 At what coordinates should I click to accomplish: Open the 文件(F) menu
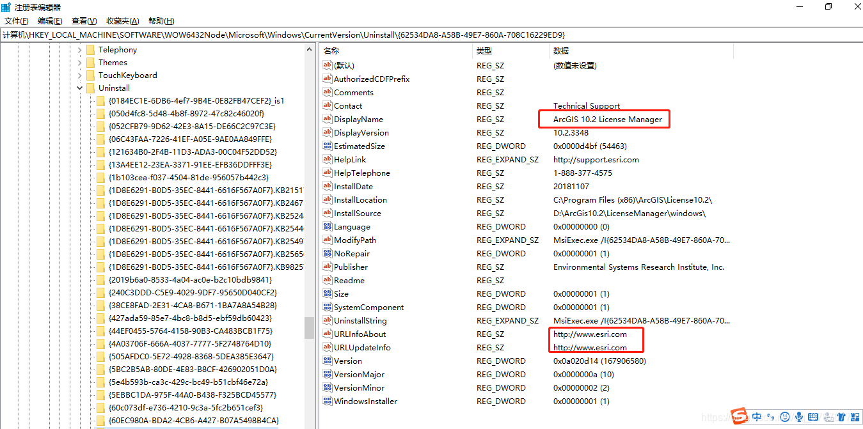click(17, 21)
